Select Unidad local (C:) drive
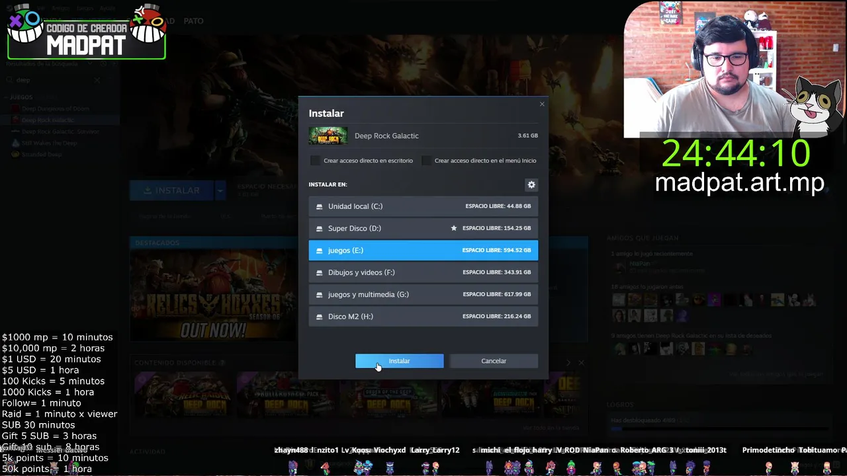The width and height of the screenshot is (847, 476). 423,206
